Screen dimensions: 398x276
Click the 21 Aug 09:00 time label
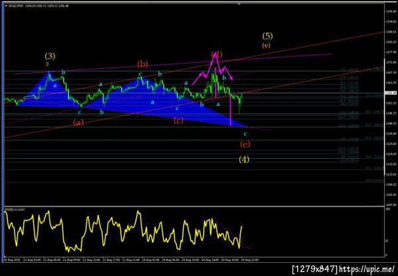coord(72,260)
